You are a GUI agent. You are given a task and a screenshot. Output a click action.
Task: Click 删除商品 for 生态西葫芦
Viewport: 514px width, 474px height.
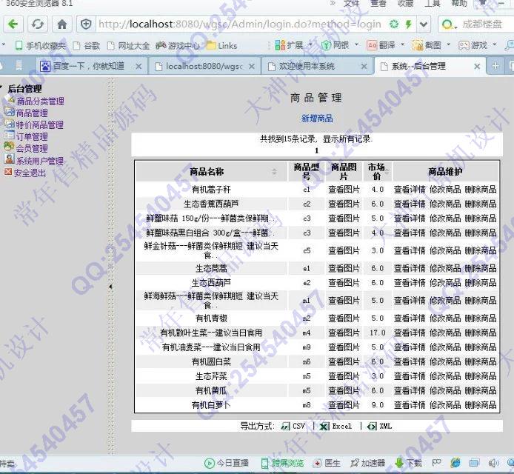481,283
